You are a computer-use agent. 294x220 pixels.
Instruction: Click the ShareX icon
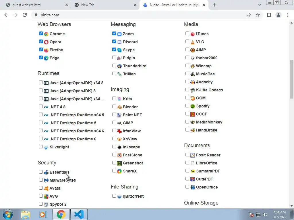pos(119,171)
